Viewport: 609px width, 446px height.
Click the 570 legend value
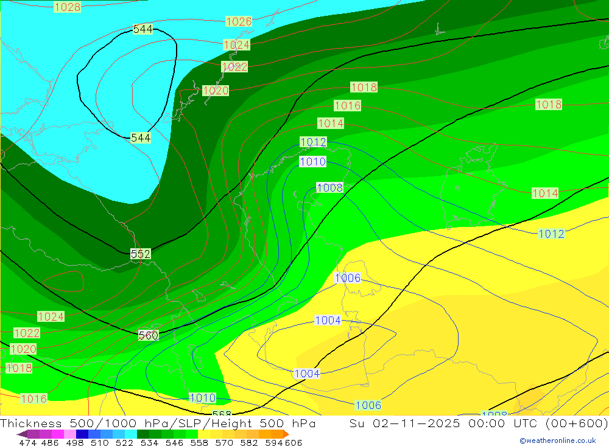coord(224,442)
